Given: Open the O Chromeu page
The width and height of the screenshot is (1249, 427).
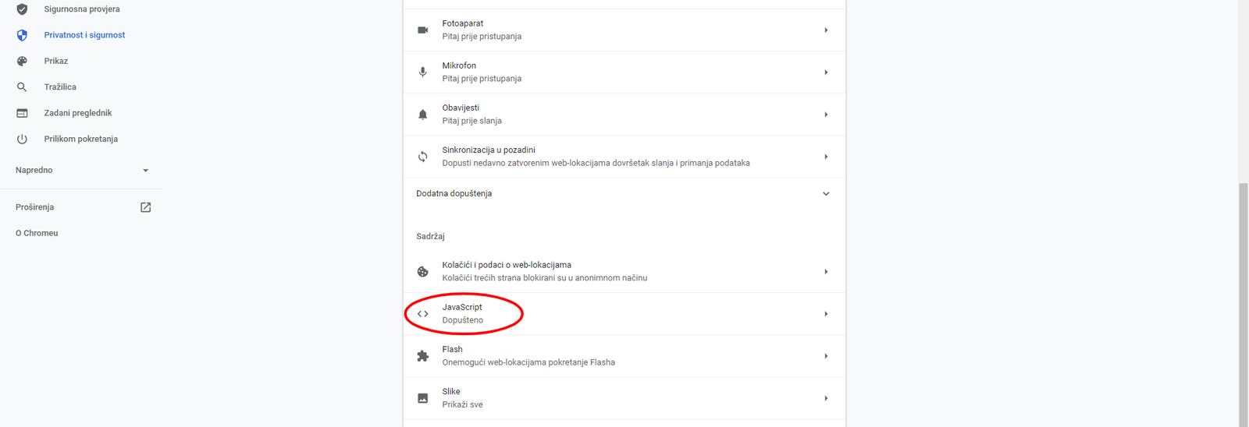Looking at the screenshot, I should [37, 233].
